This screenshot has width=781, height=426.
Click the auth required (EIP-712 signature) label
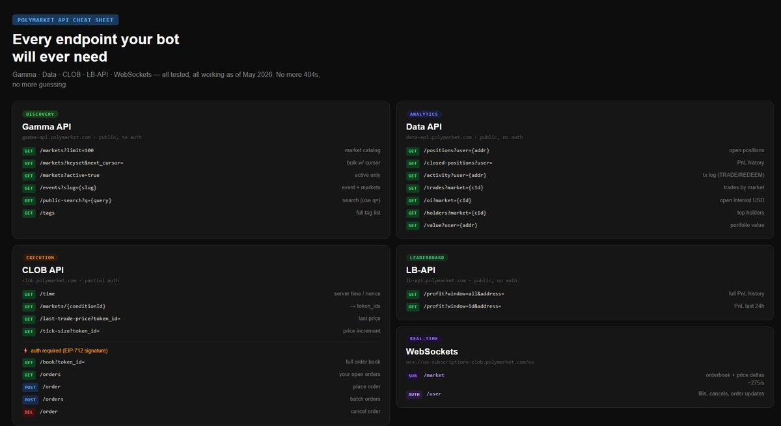click(x=69, y=351)
